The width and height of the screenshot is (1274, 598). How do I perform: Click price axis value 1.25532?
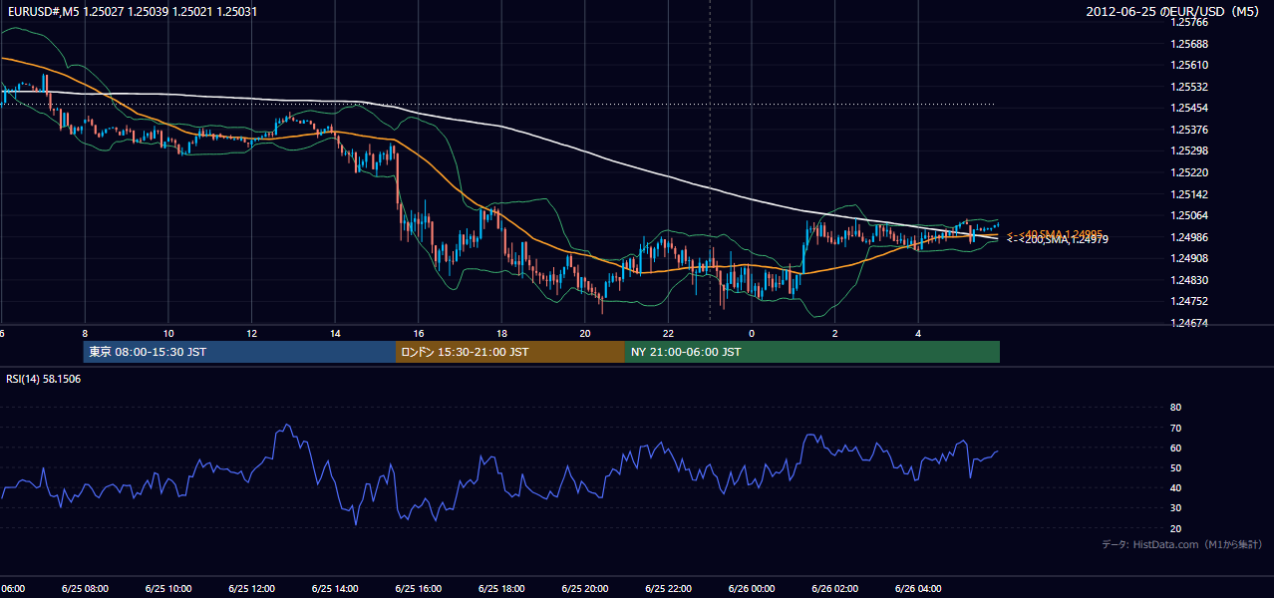click(x=1188, y=87)
